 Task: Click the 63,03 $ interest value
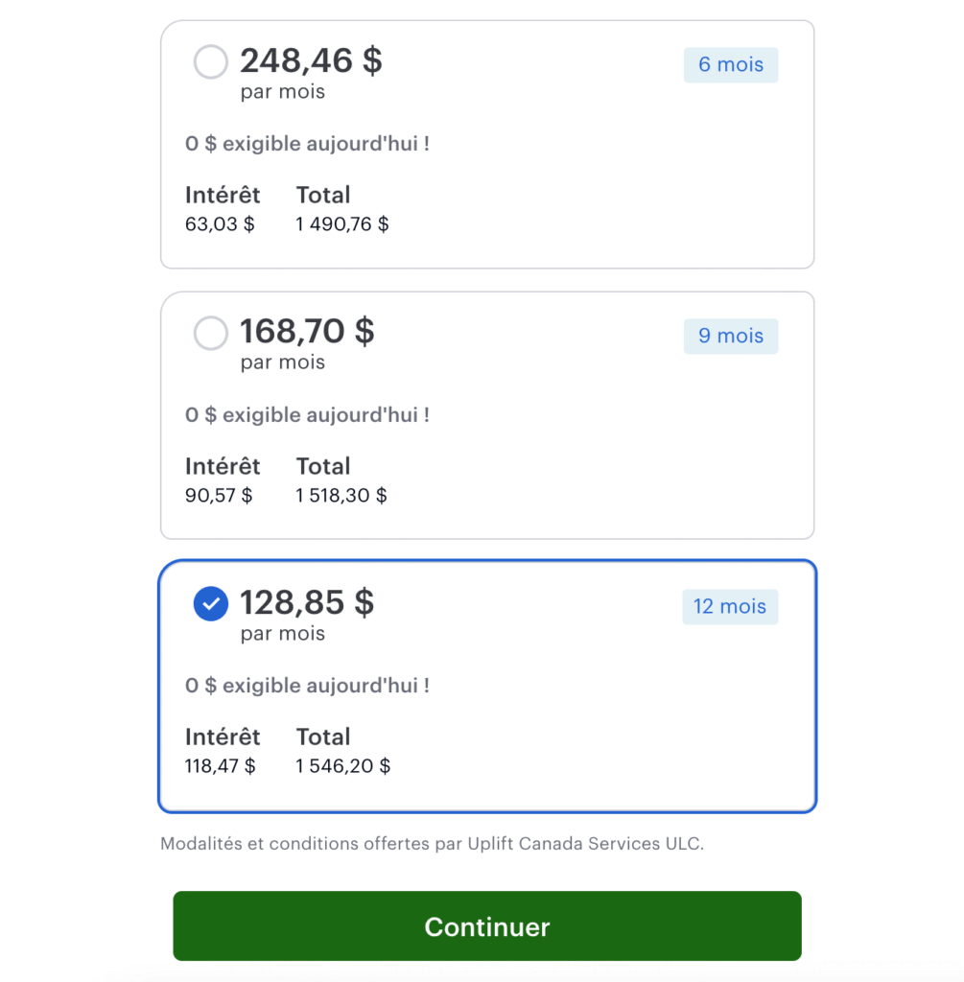pyautogui.click(x=220, y=225)
